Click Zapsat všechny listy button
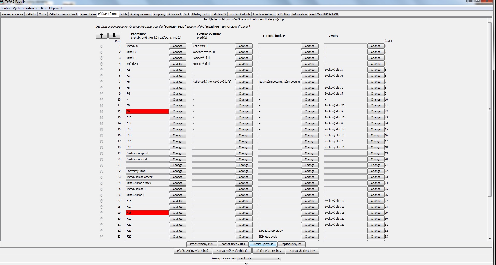 click(302, 251)
